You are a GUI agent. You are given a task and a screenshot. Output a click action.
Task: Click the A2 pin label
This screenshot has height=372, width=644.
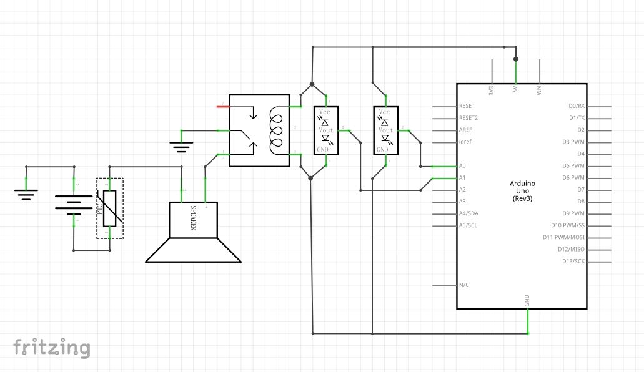[462, 189]
